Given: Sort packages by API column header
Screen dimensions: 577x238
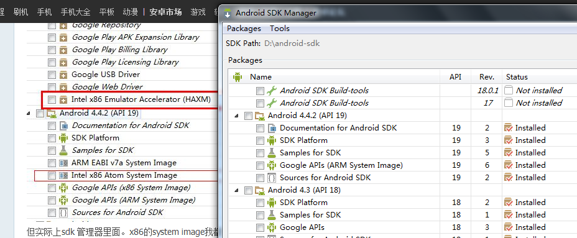Looking at the screenshot, I should [455, 77].
